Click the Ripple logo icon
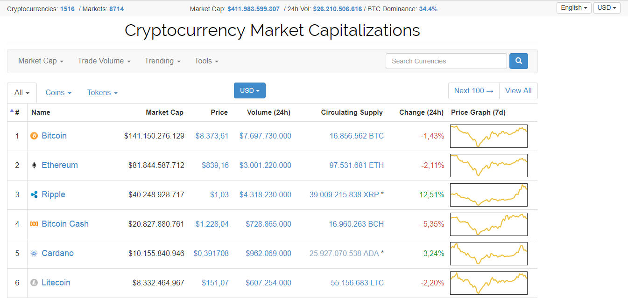628x298 pixels. coord(34,194)
